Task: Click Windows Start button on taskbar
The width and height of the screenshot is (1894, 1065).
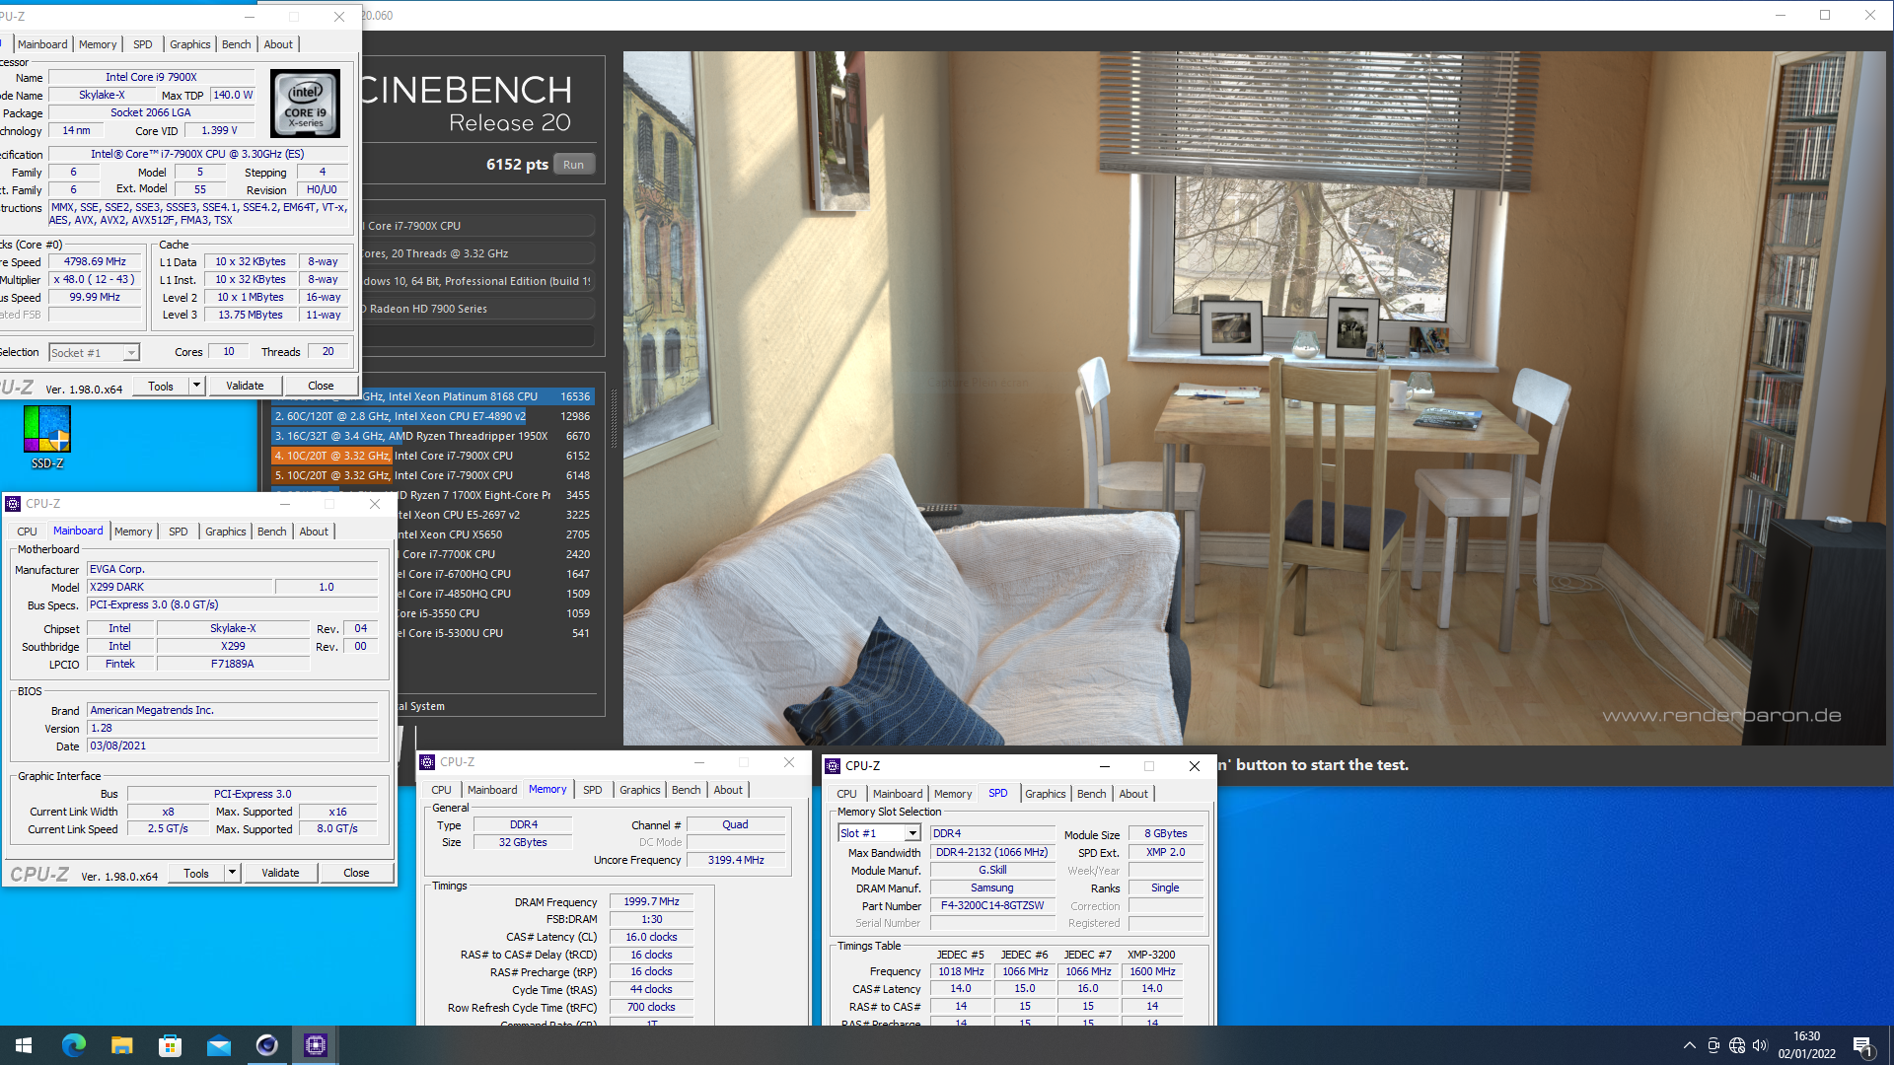Action: pos(24,1045)
